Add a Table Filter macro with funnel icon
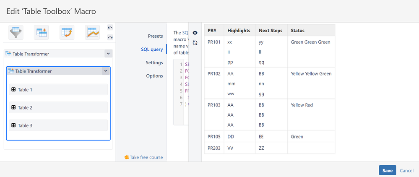Screen dimensions: 419x177 tap(16, 32)
